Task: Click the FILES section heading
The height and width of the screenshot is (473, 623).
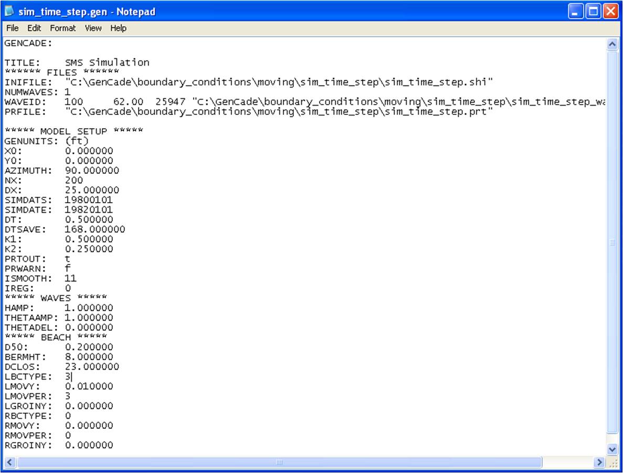Action: tap(61, 72)
